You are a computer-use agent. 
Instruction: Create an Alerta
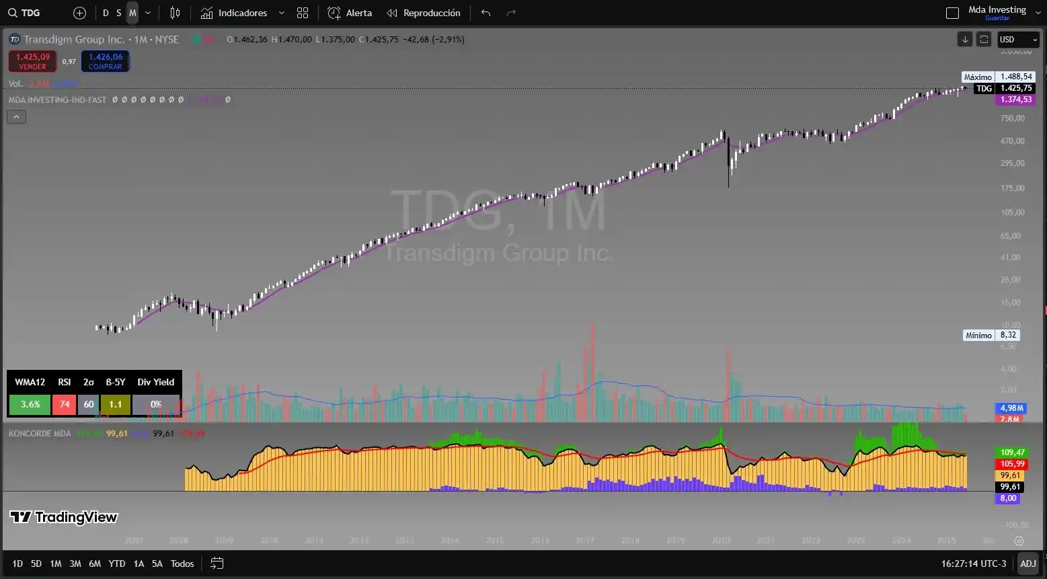pos(350,13)
